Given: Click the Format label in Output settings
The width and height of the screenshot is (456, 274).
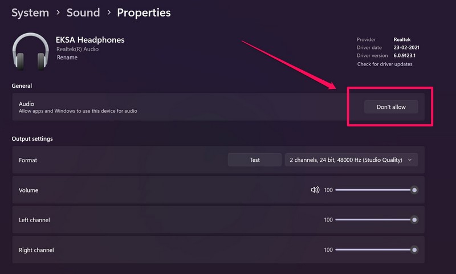Looking at the screenshot, I should pyautogui.click(x=28, y=160).
